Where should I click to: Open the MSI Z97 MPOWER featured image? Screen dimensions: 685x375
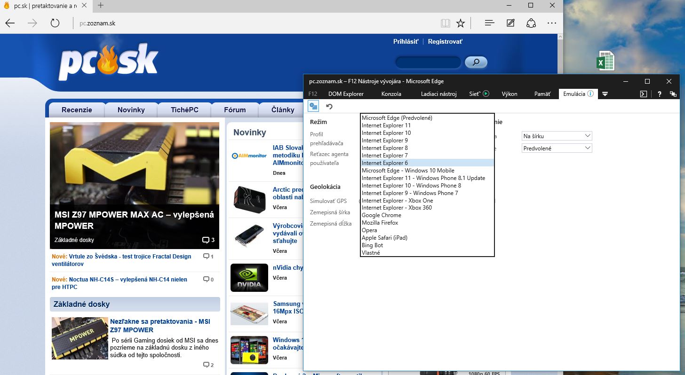[135, 186]
